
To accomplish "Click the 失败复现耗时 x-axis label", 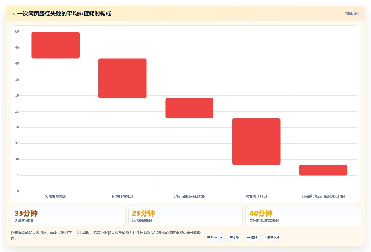I will click(x=56, y=196).
